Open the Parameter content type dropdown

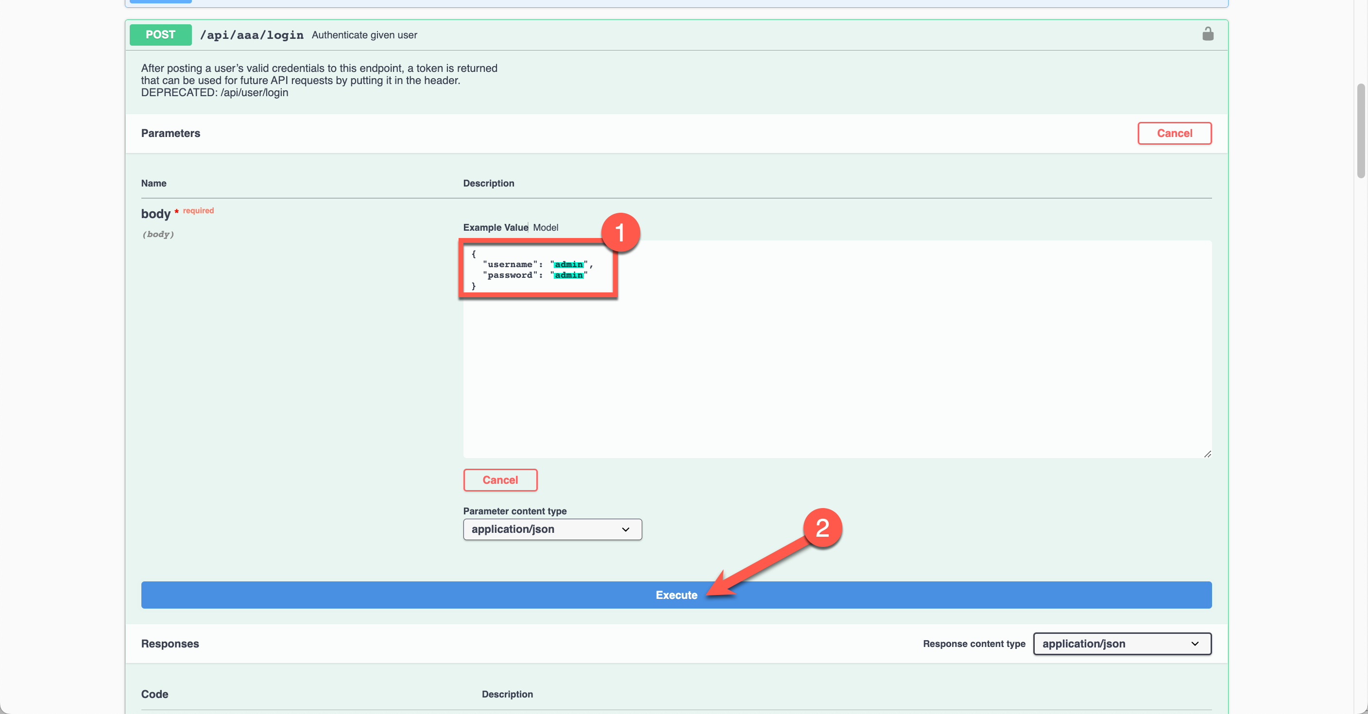[x=552, y=529]
